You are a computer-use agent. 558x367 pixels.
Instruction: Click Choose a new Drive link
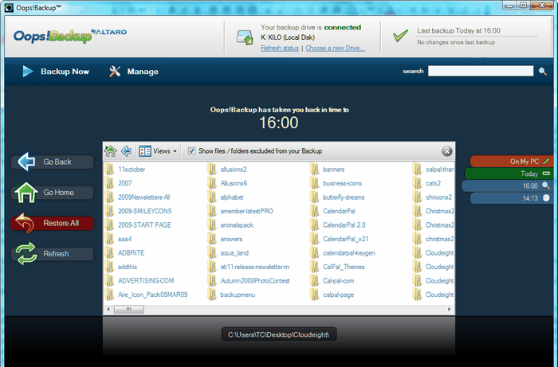click(335, 48)
